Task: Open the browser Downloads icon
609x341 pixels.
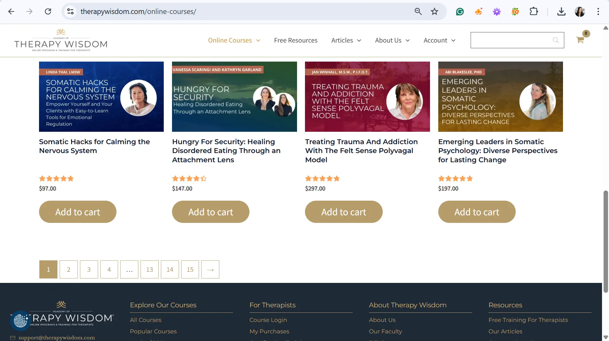Action: [561, 12]
